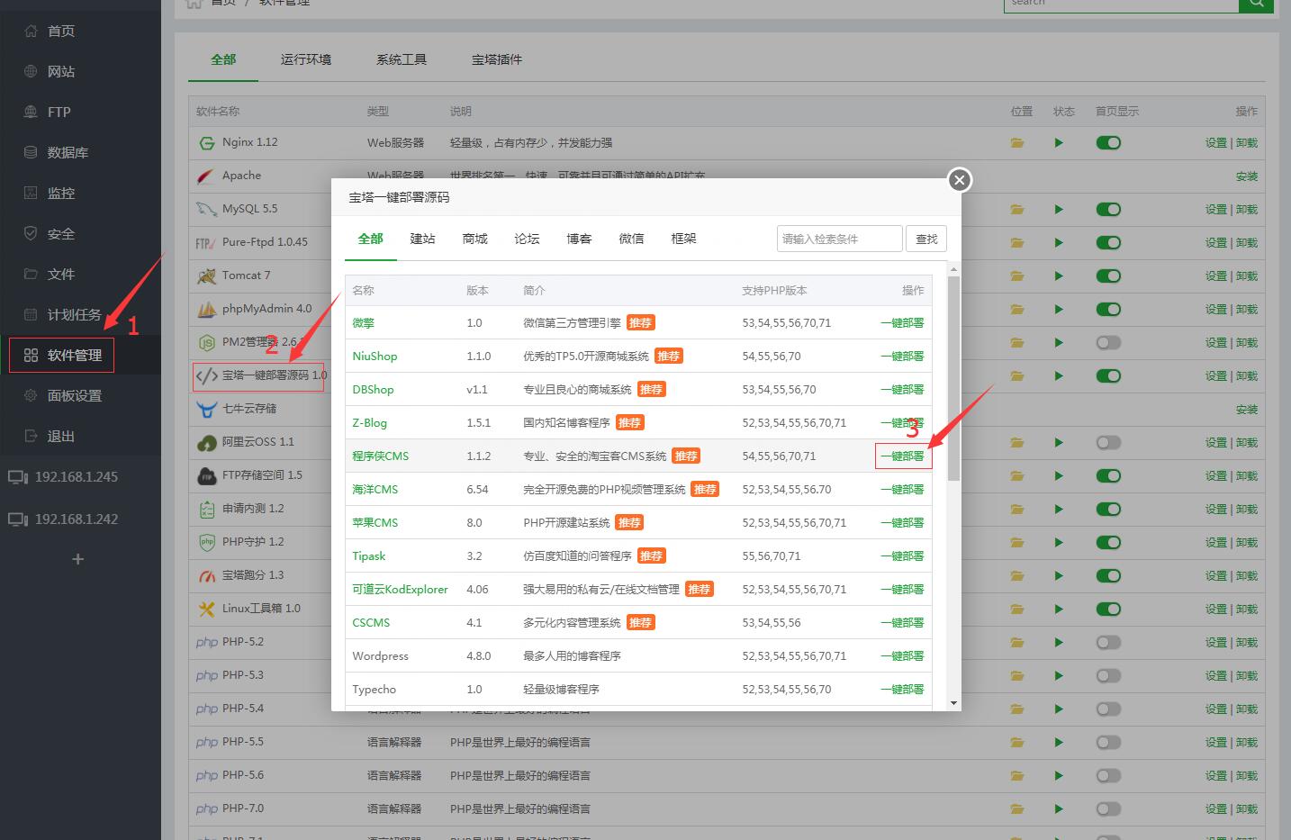Switch to the 运行环境 tab
Image resolution: width=1291 pixels, height=840 pixels.
306,59
